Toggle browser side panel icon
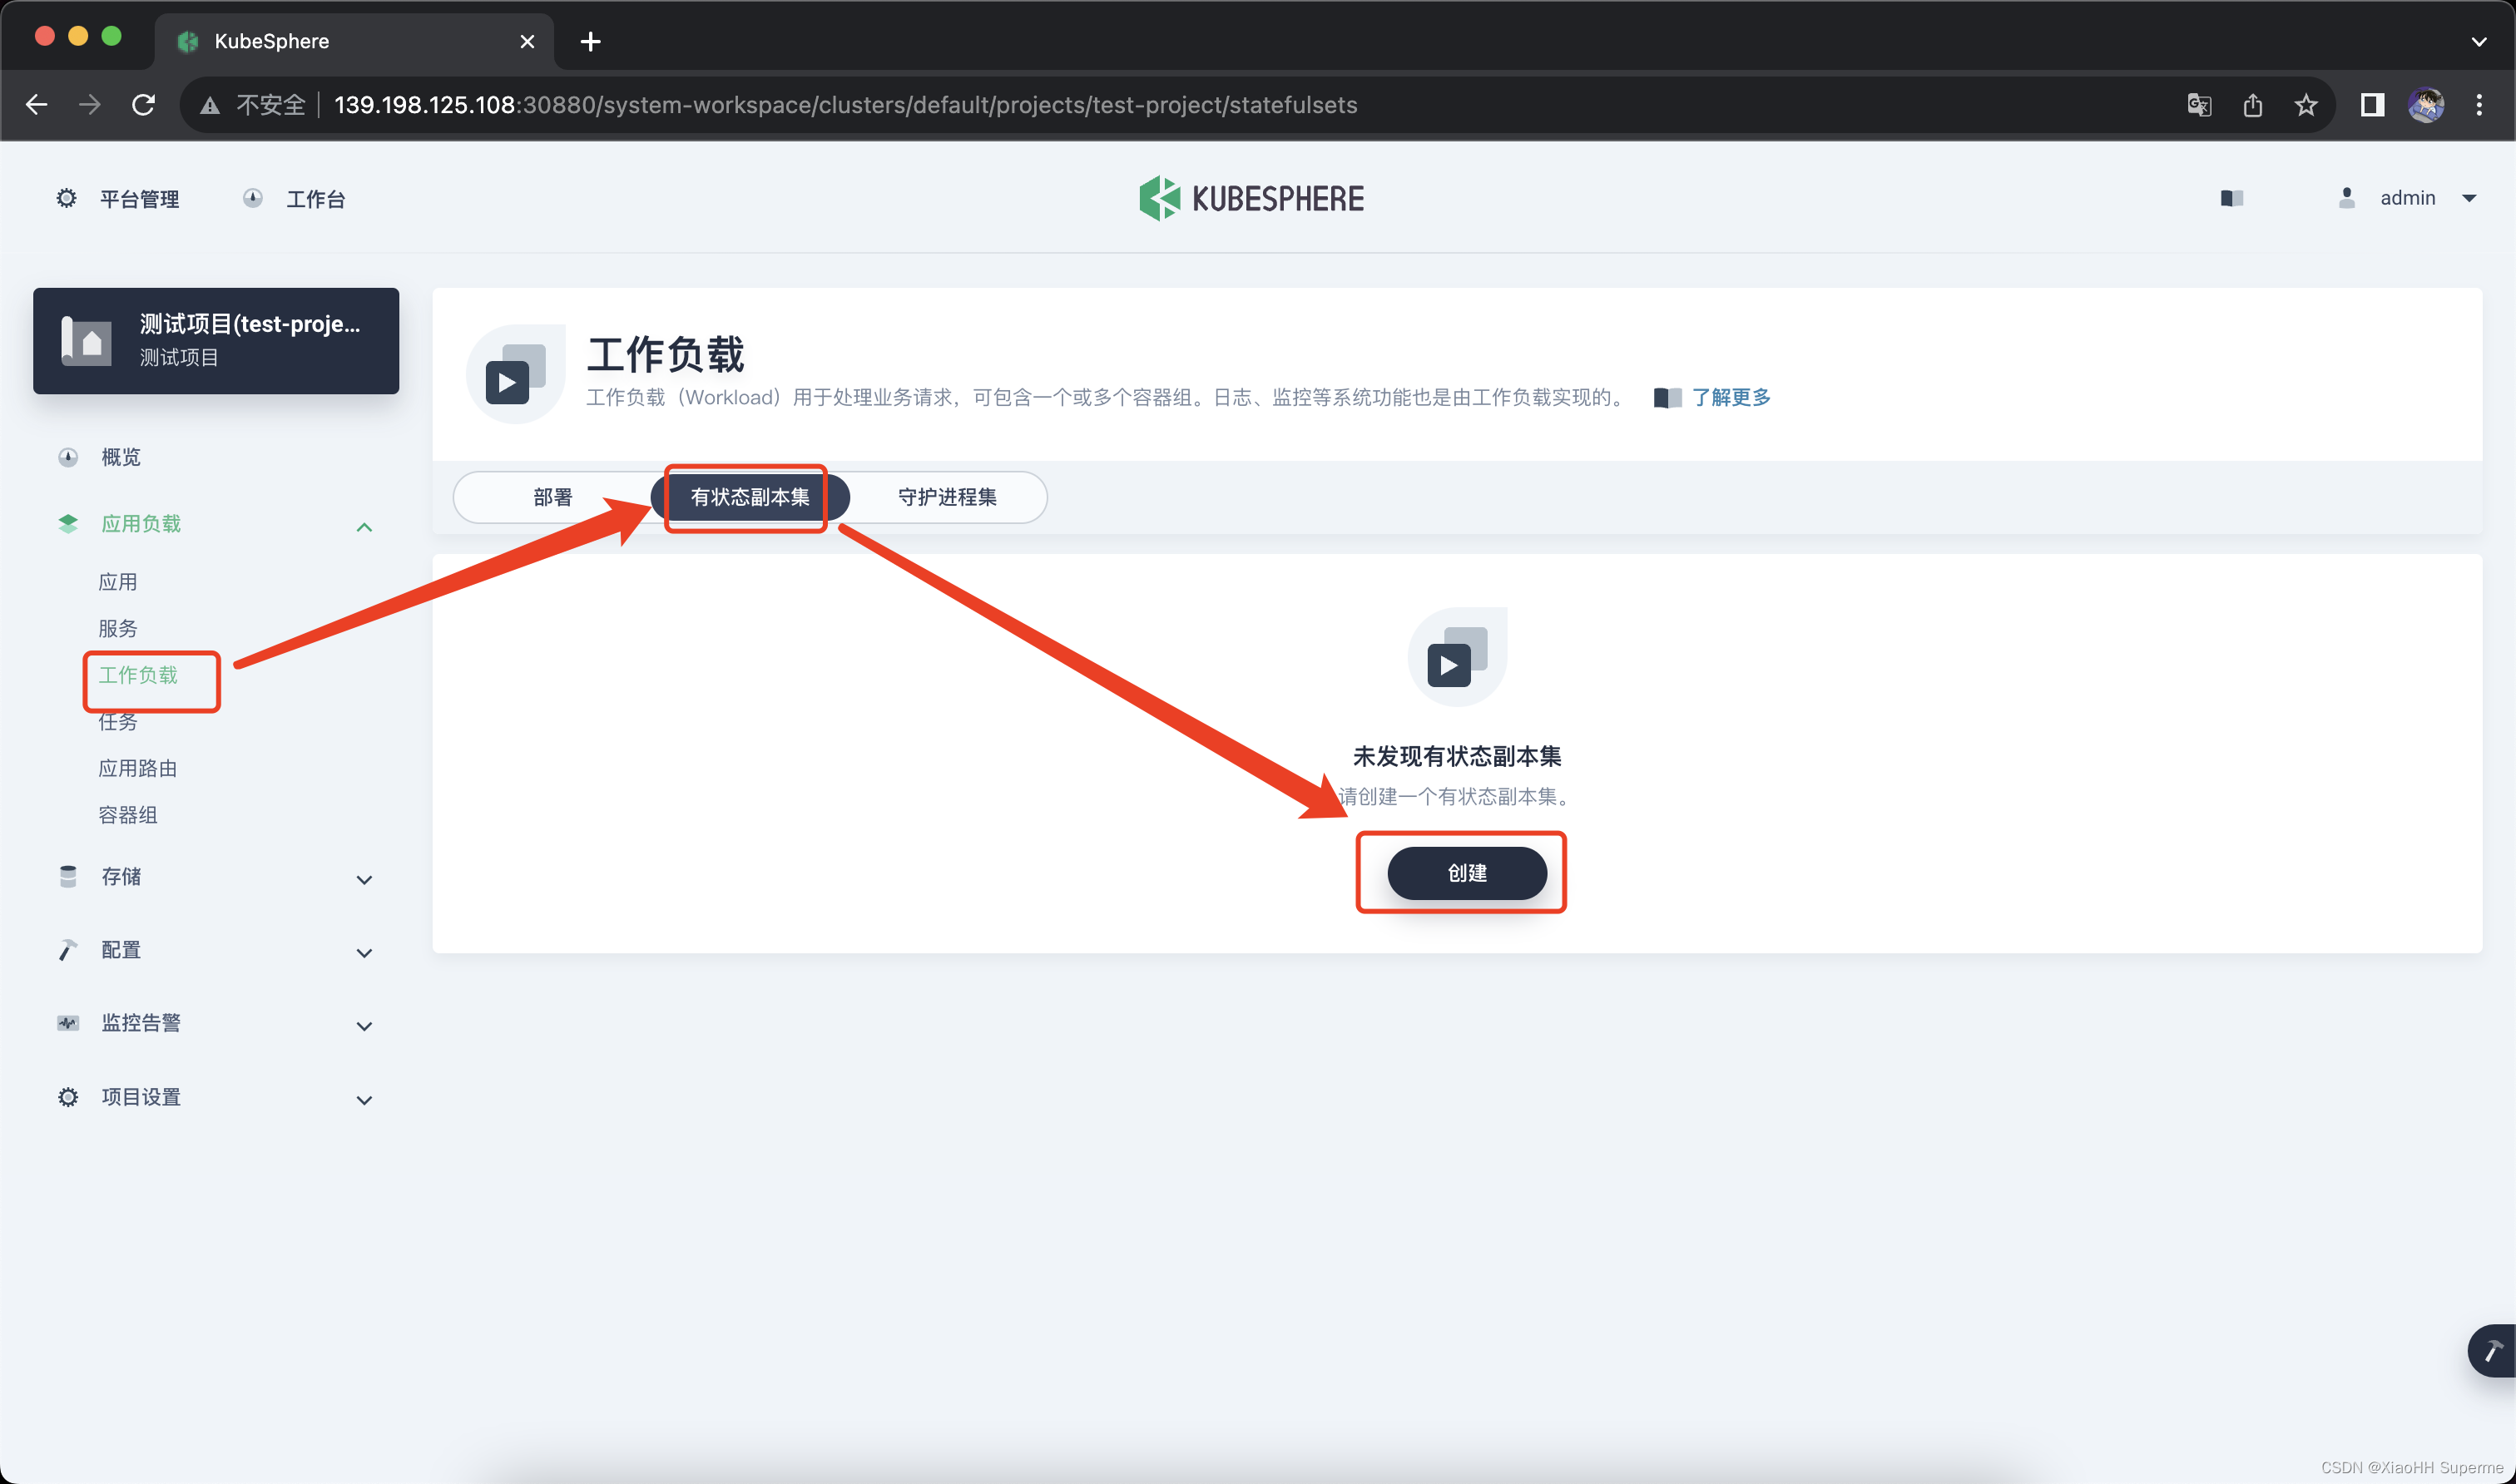2516x1484 pixels. click(2372, 105)
